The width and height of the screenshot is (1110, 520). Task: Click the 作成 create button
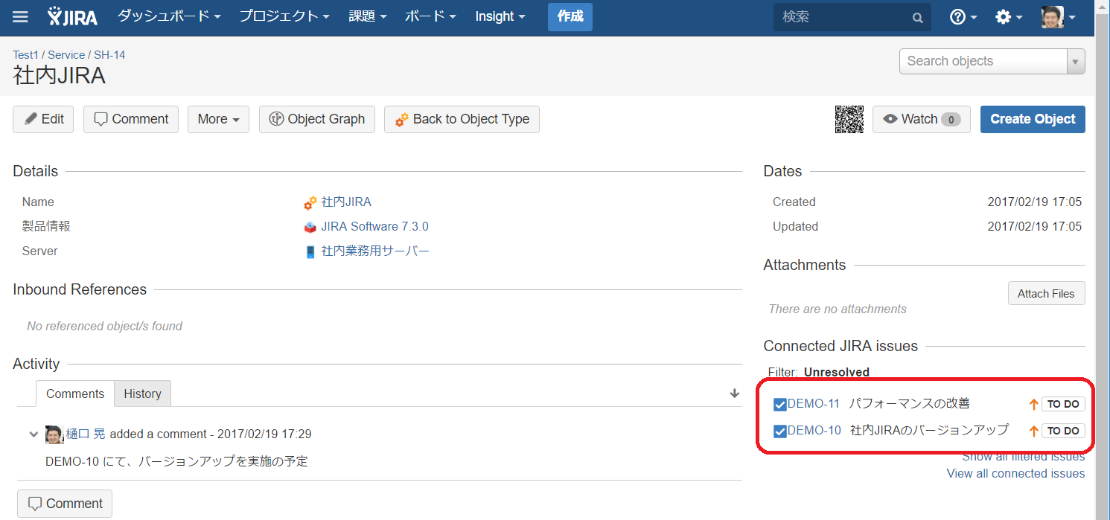570,16
